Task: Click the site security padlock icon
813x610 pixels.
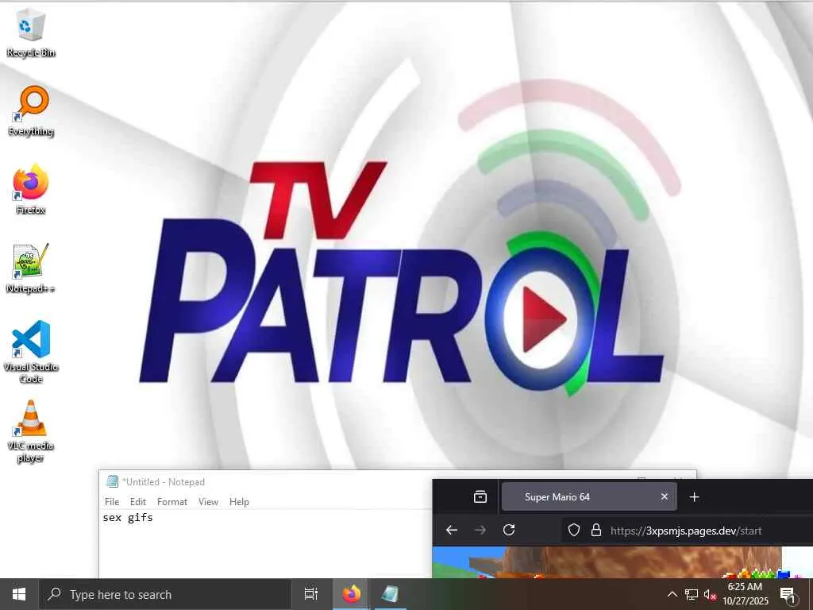Action: 596,530
